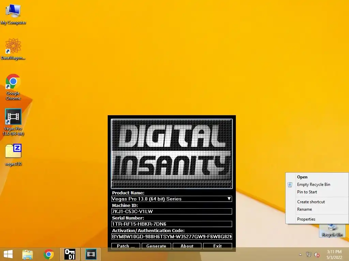Open My Computer desktop icon

point(13,14)
